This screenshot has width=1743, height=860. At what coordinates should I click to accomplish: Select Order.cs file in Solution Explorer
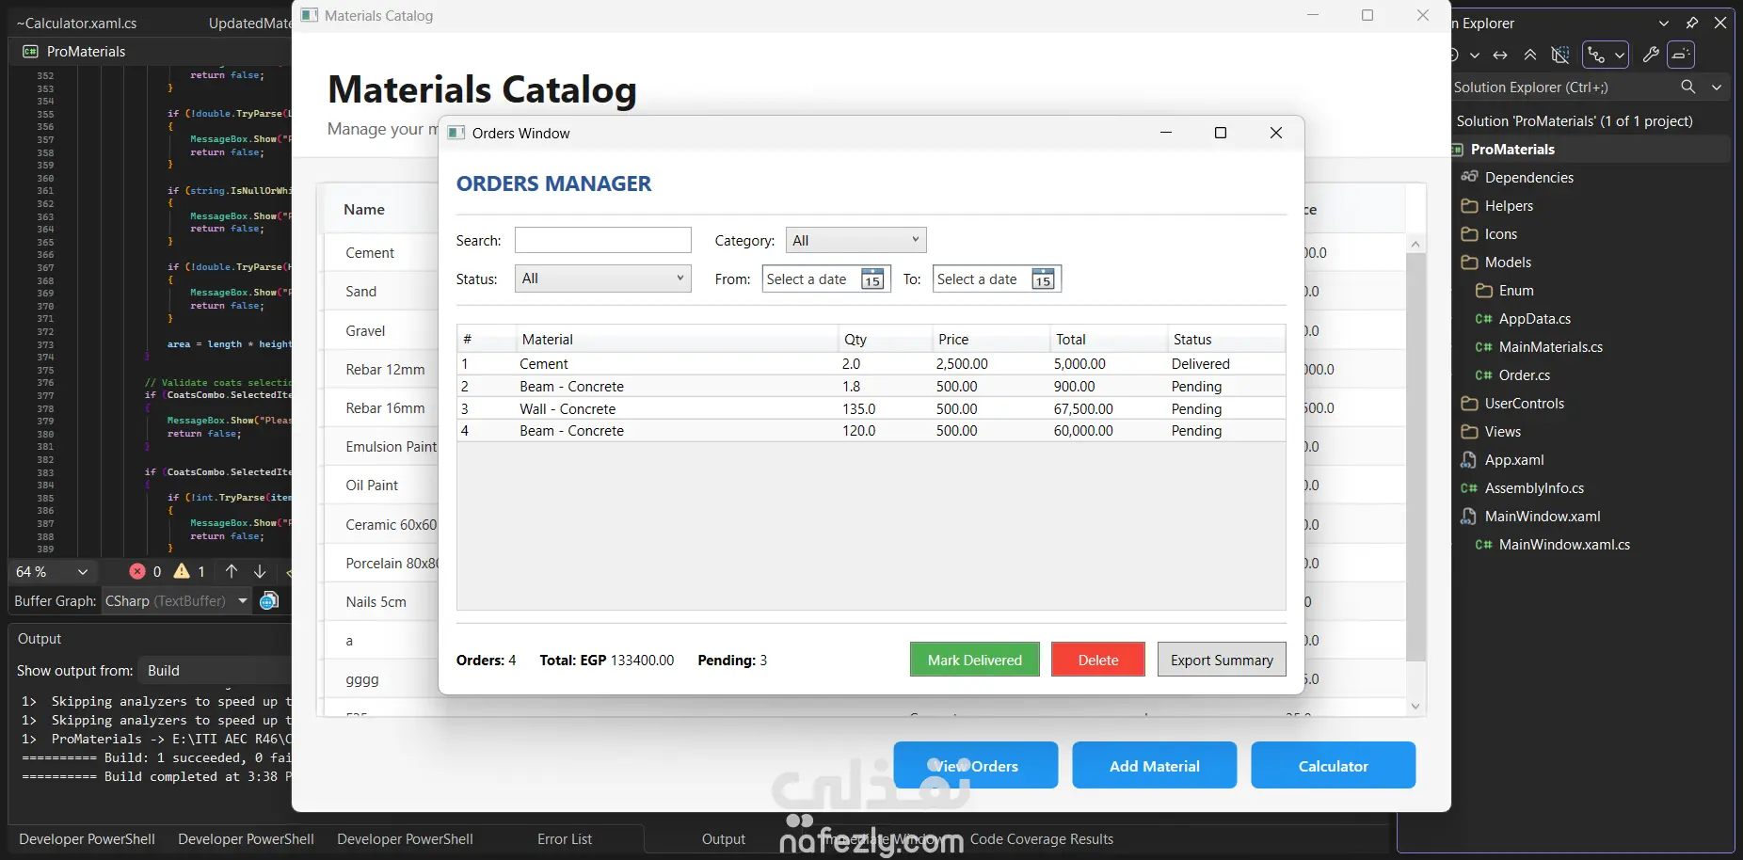pyautogui.click(x=1524, y=375)
